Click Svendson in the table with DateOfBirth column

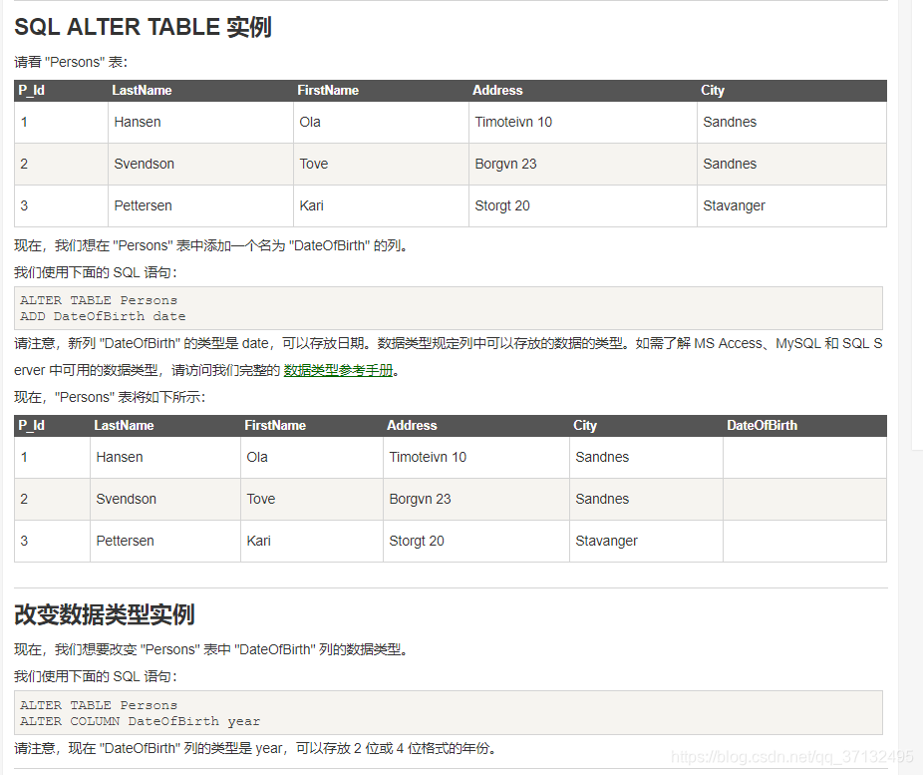coord(126,499)
